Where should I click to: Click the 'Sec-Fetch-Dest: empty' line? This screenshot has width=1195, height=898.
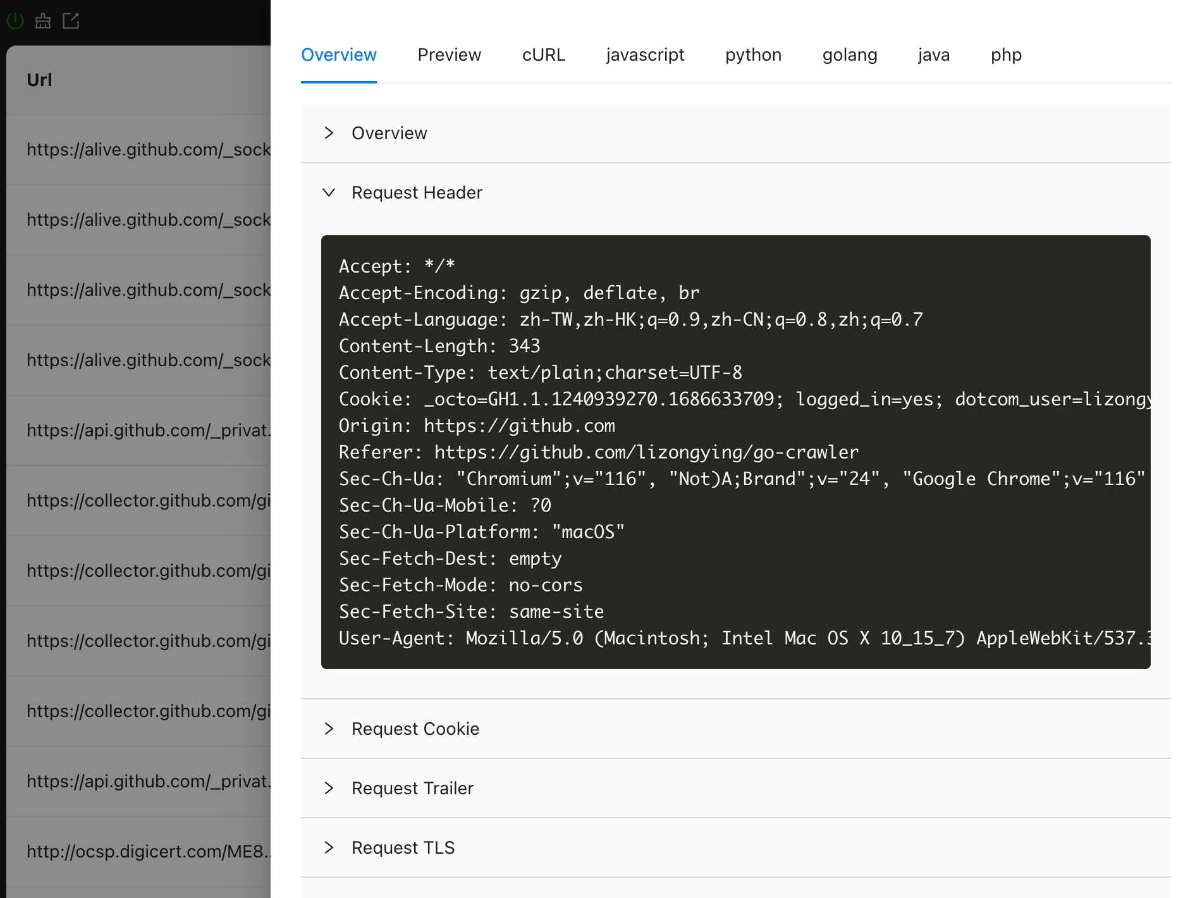click(x=450, y=558)
